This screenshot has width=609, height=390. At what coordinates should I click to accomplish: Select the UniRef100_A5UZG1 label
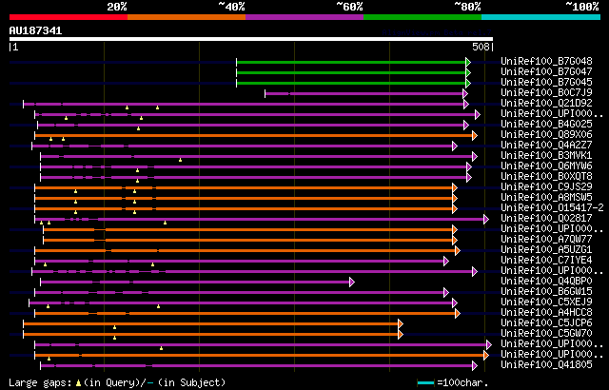546,250
